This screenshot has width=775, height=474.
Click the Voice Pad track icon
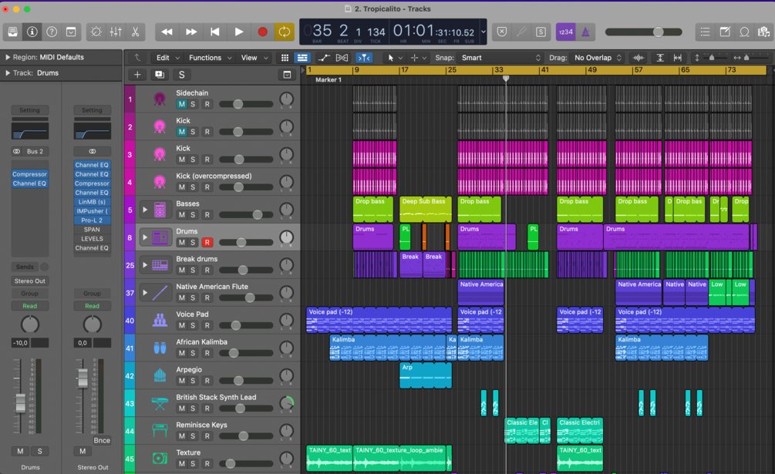click(x=160, y=321)
